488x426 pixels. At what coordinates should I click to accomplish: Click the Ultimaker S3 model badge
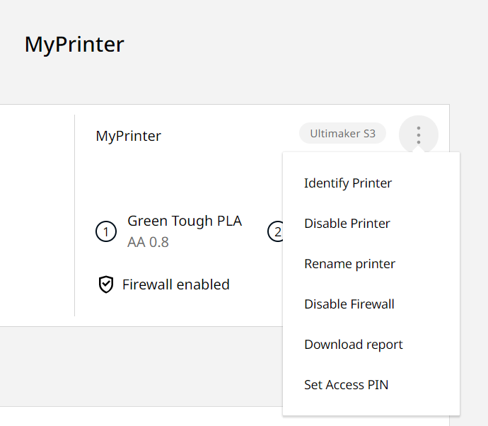[x=342, y=133]
